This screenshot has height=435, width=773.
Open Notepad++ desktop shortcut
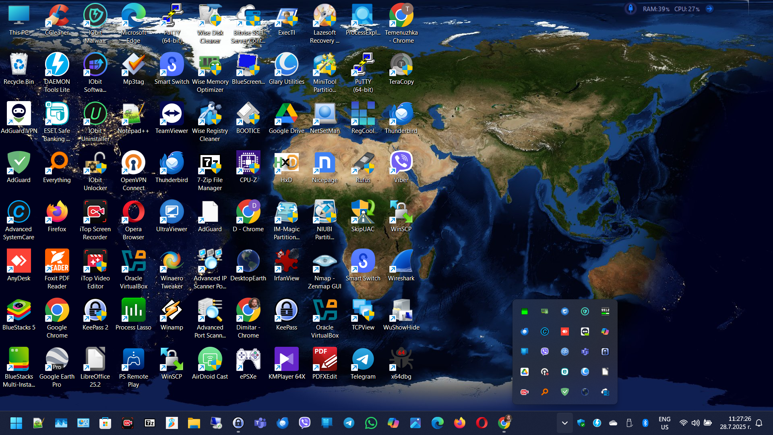(133, 118)
